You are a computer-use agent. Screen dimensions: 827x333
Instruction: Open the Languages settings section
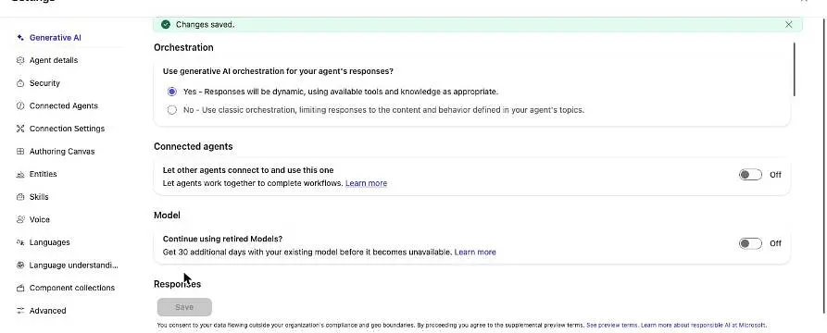click(x=50, y=242)
